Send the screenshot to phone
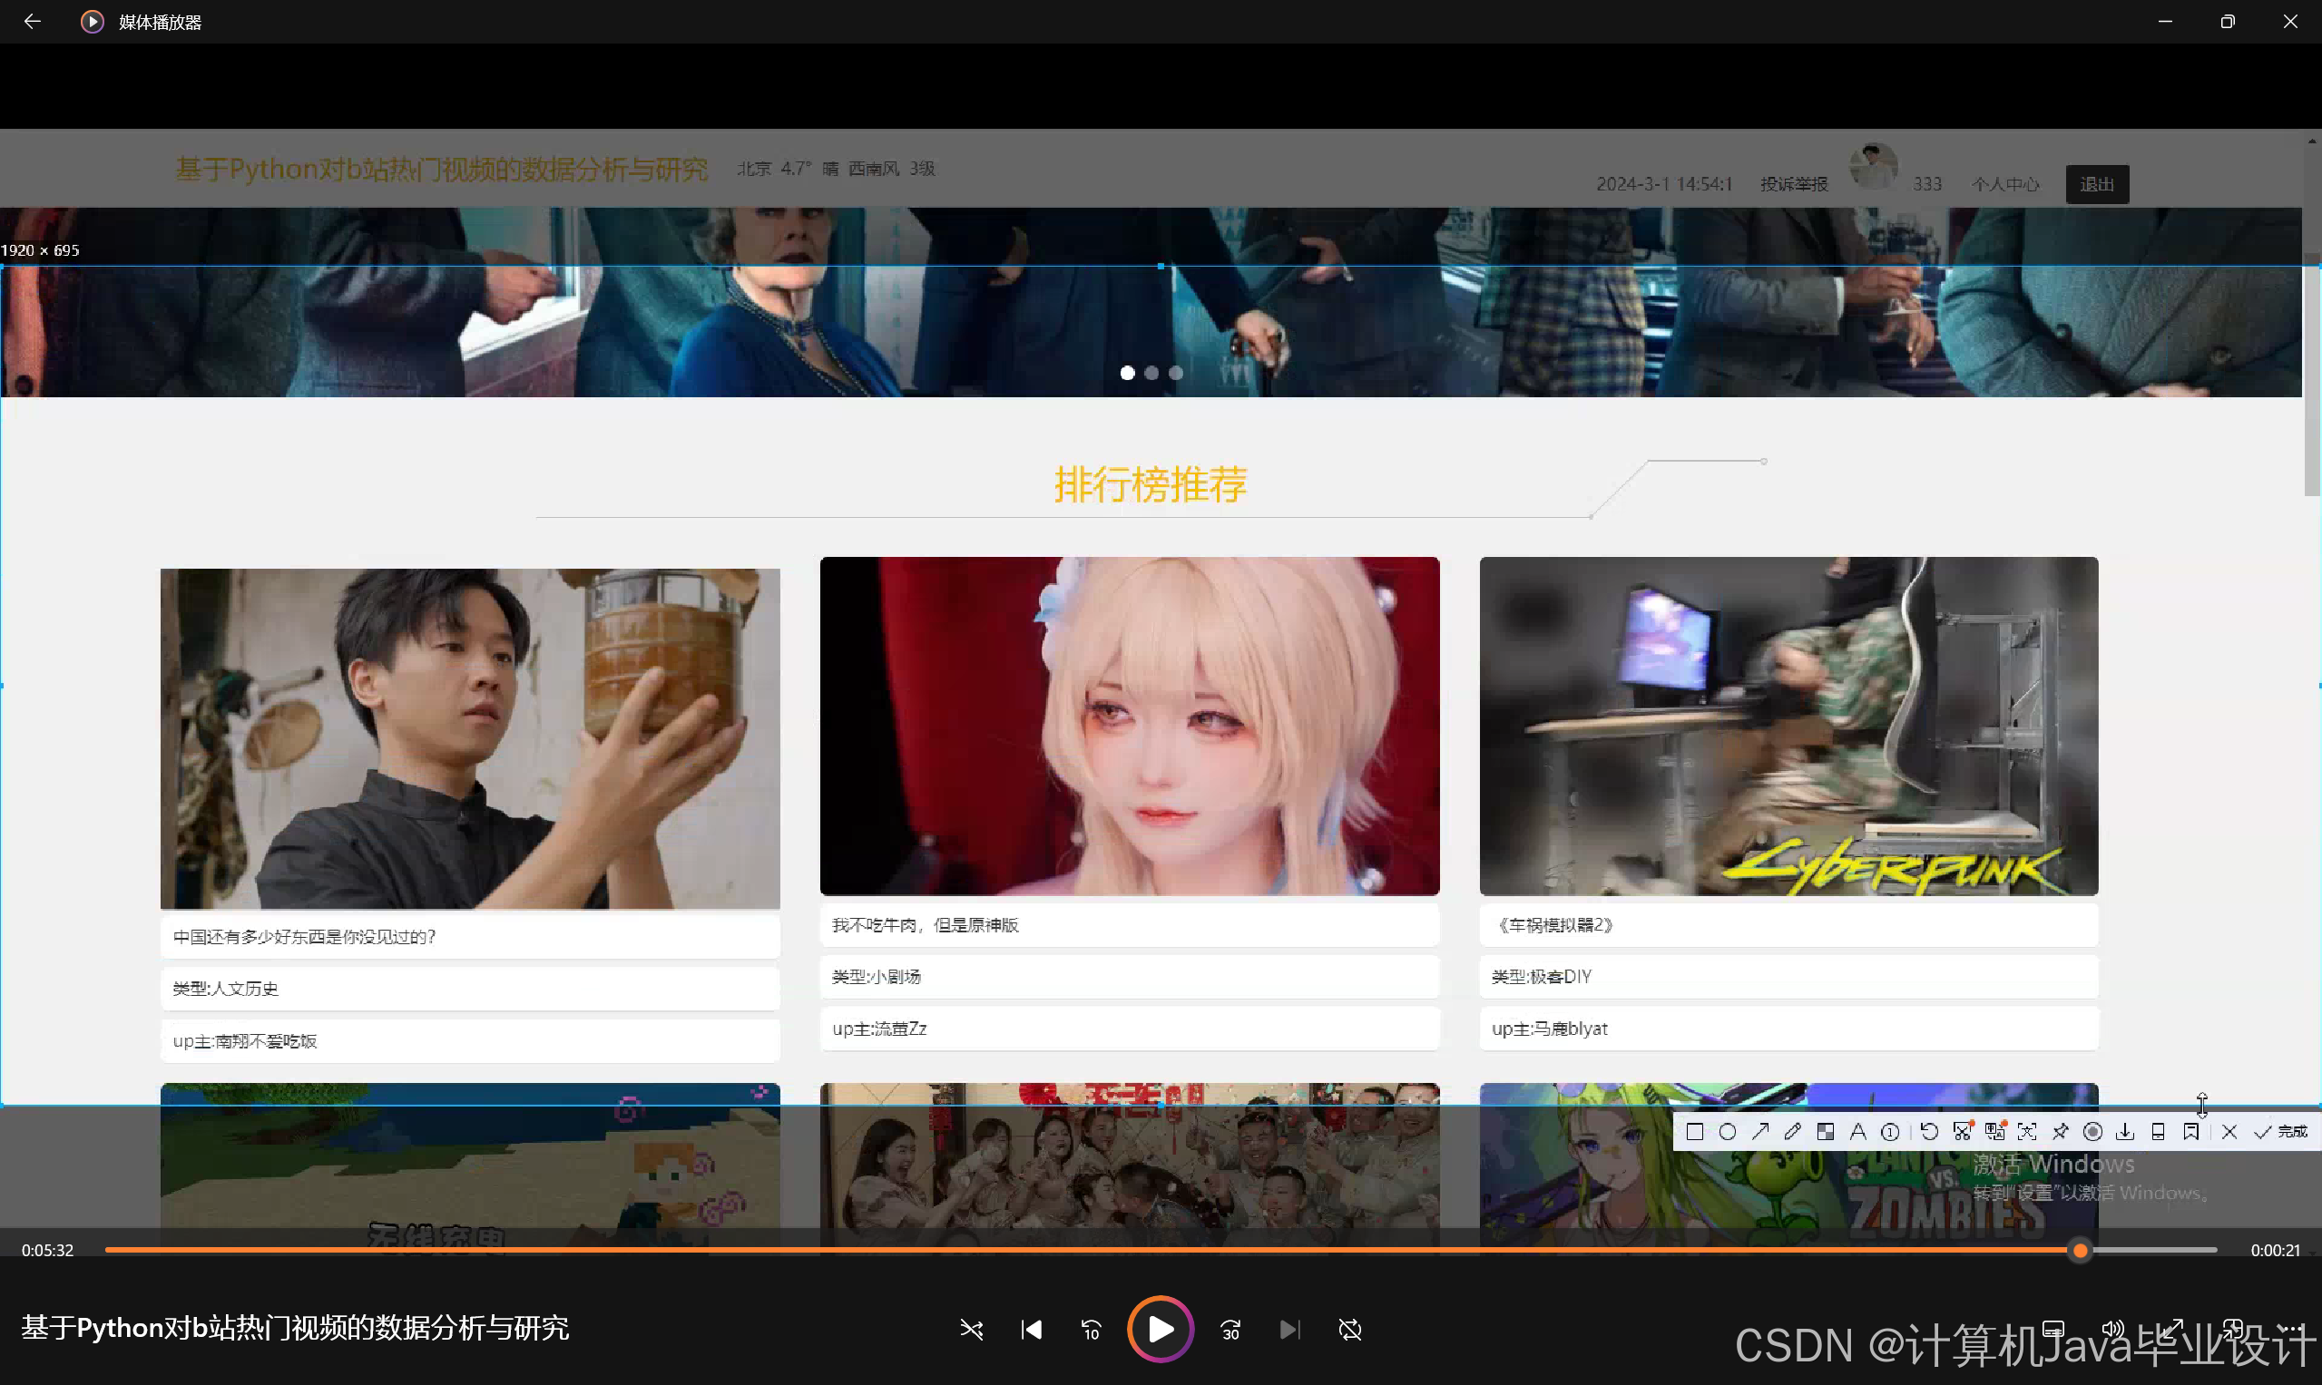 tap(2158, 1132)
